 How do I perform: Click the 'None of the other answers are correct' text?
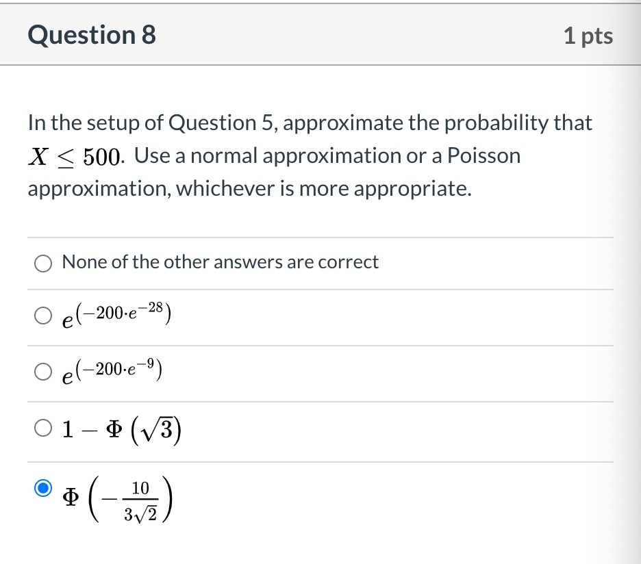(220, 262)
